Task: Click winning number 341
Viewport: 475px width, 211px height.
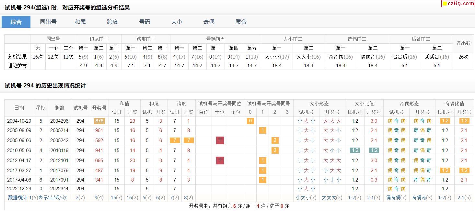Action: (x=99, y=180)
